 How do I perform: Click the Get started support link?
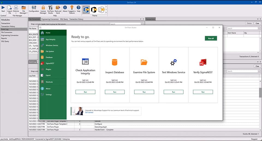coord(89,112)
